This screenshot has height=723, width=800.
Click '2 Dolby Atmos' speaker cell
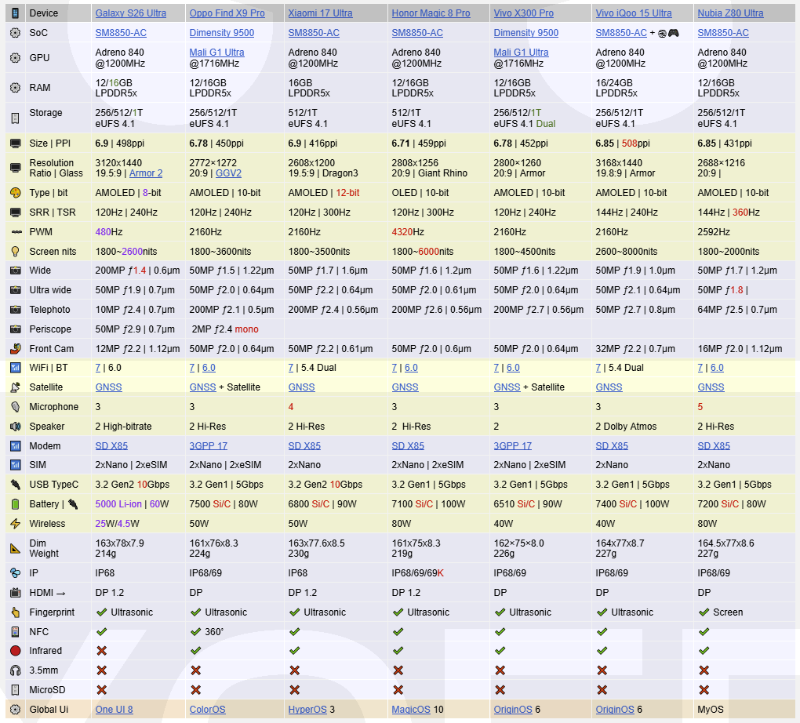click(626, 426)
